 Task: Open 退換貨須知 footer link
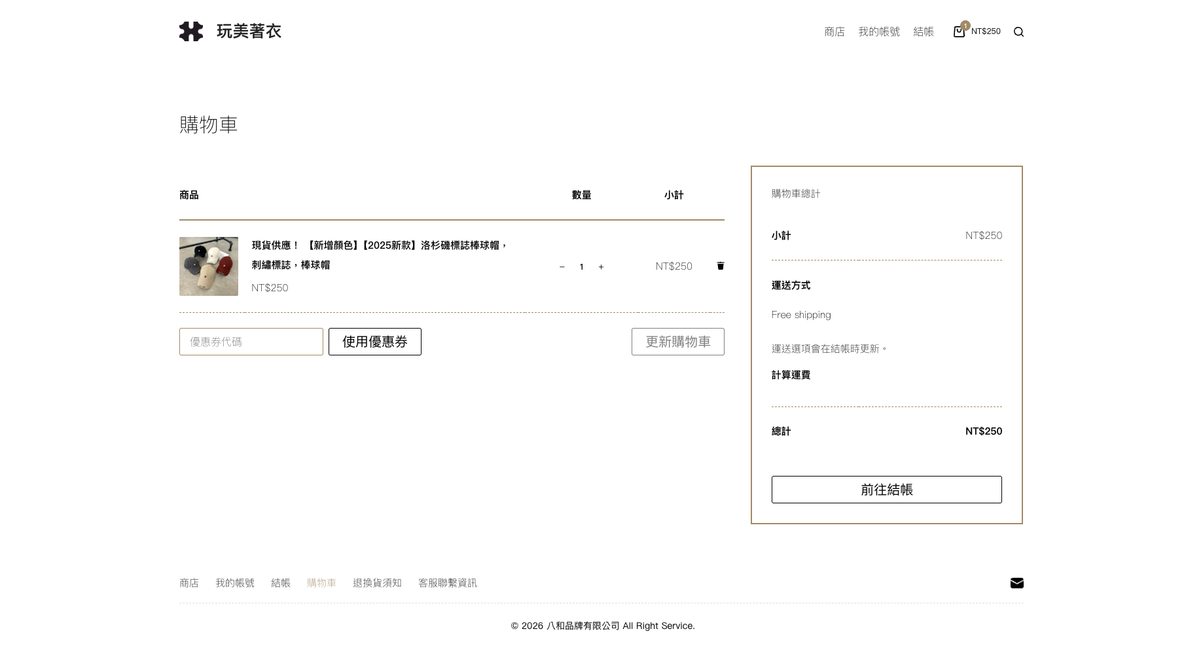[x=377, y=583]
